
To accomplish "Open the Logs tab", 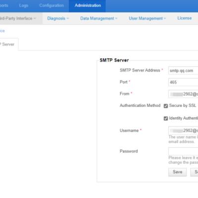I will (24, 5).
